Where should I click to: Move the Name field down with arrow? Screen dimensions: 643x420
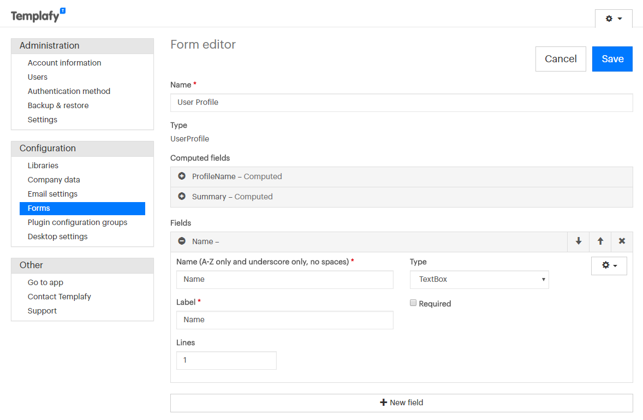pyautogui.click(x=579, y=241)
